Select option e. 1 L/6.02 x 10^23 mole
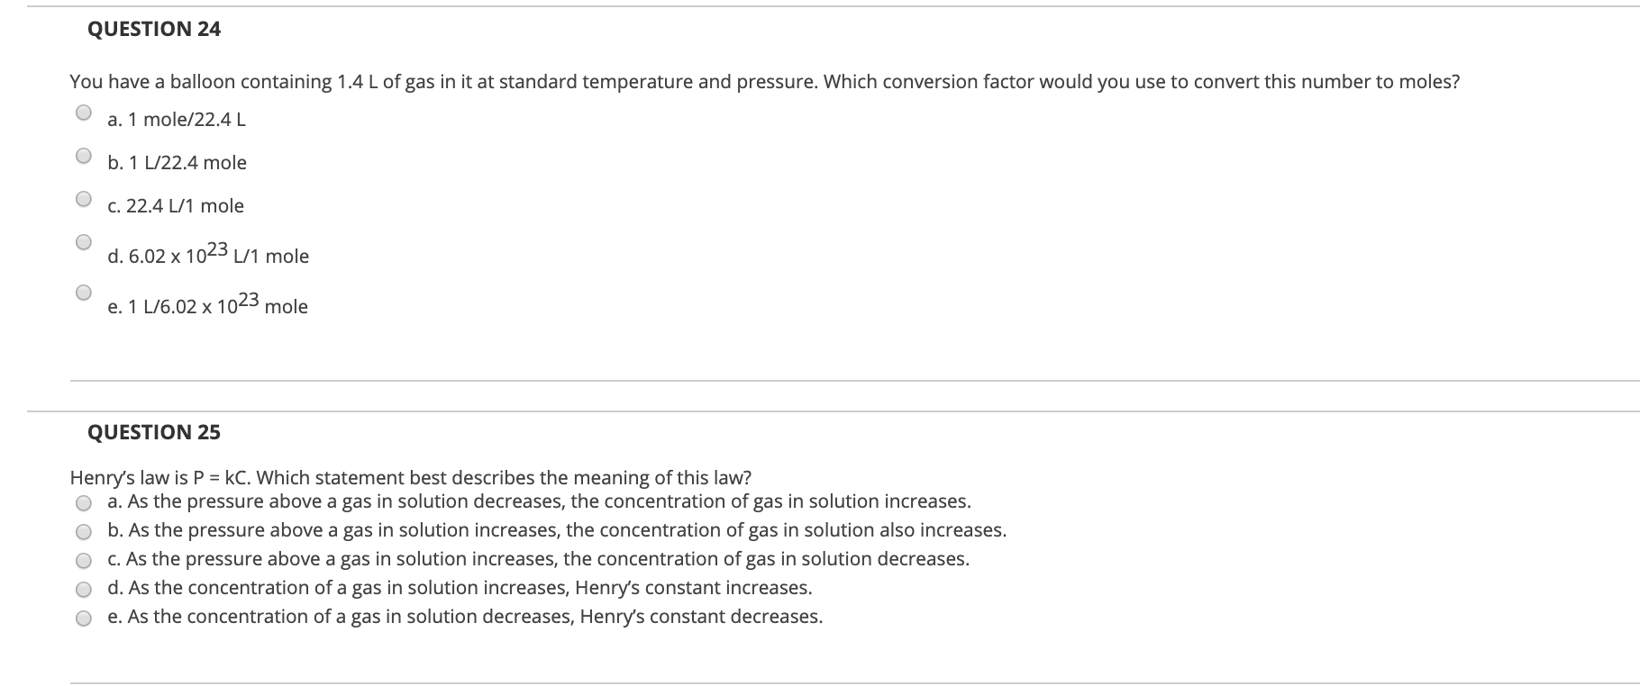The height and width of the screenshot is (686, 1640). (84, 292)
